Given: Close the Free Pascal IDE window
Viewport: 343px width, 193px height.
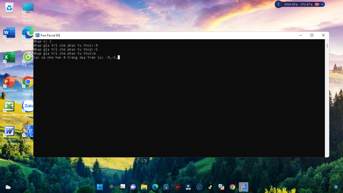Looking at the screenshot, I should (x=323, y=35).
